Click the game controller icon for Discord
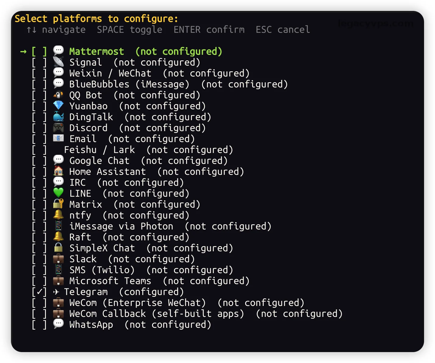The image size is (435, 363). pos(58,127)
